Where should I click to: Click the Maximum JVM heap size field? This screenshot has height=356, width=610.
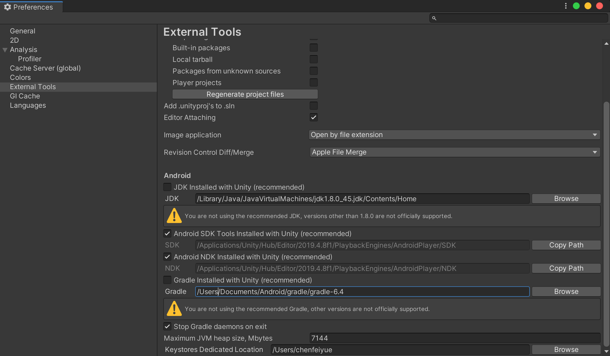tap(454, 338)
